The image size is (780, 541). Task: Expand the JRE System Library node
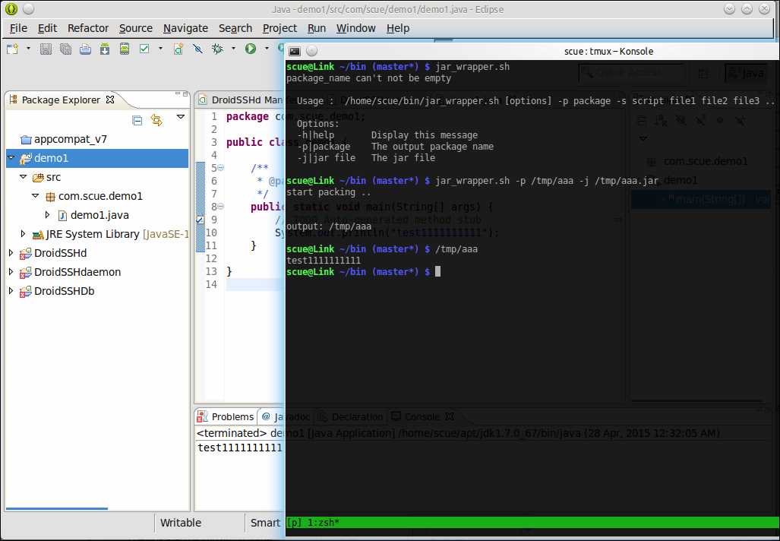(23, 234)
